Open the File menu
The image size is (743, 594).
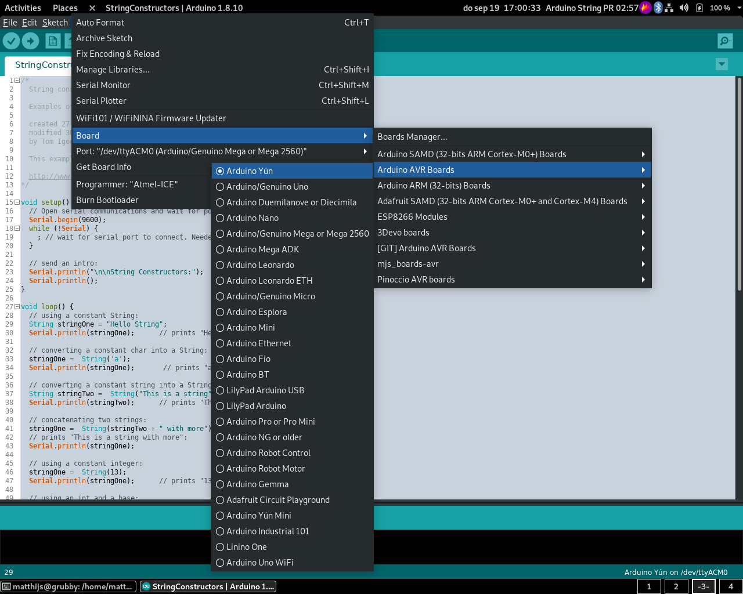click(10, 23)
